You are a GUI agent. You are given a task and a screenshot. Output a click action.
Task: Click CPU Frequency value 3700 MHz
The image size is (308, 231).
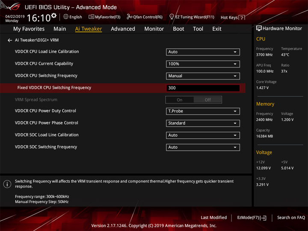click(264, 55)
